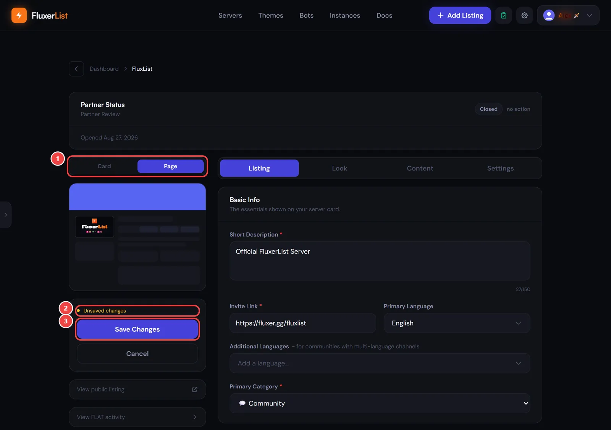
Task: Click Save Changes button
Action: click(137, 329)
